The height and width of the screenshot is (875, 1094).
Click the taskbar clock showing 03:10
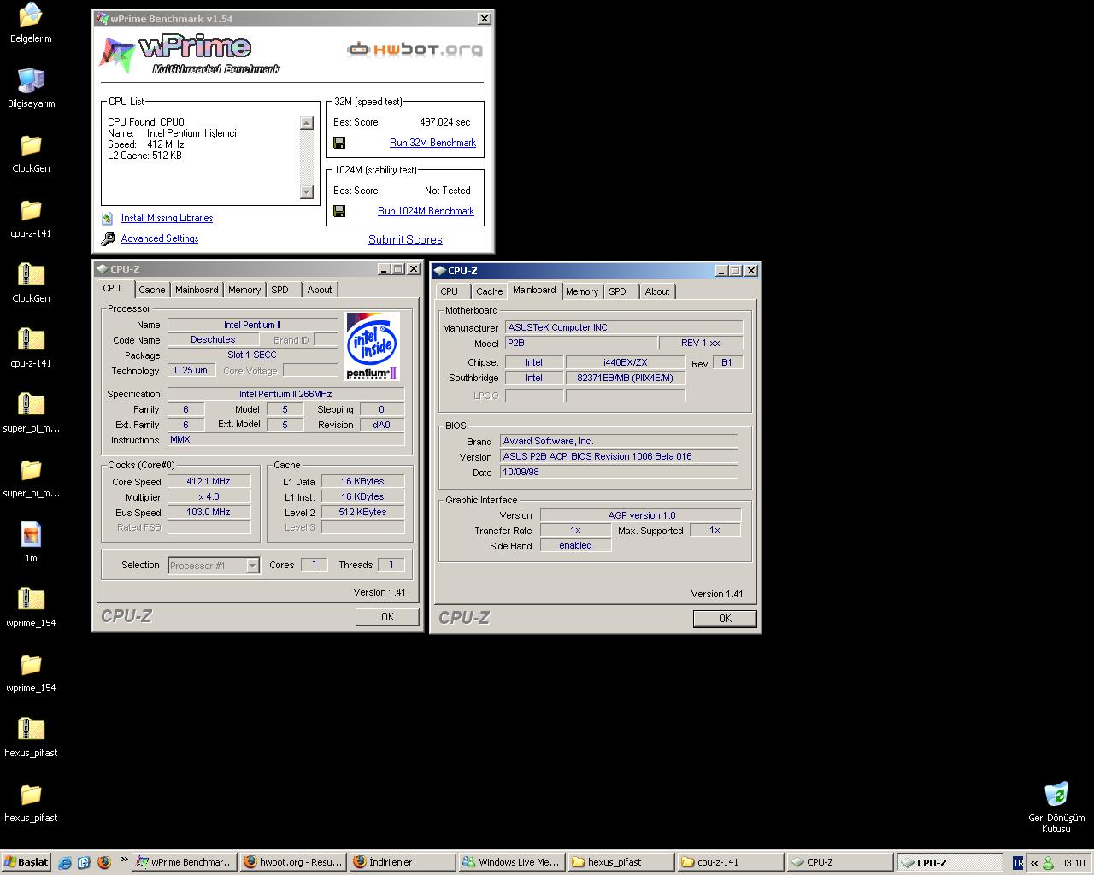pyautogui.click(x=1073, y=863)
